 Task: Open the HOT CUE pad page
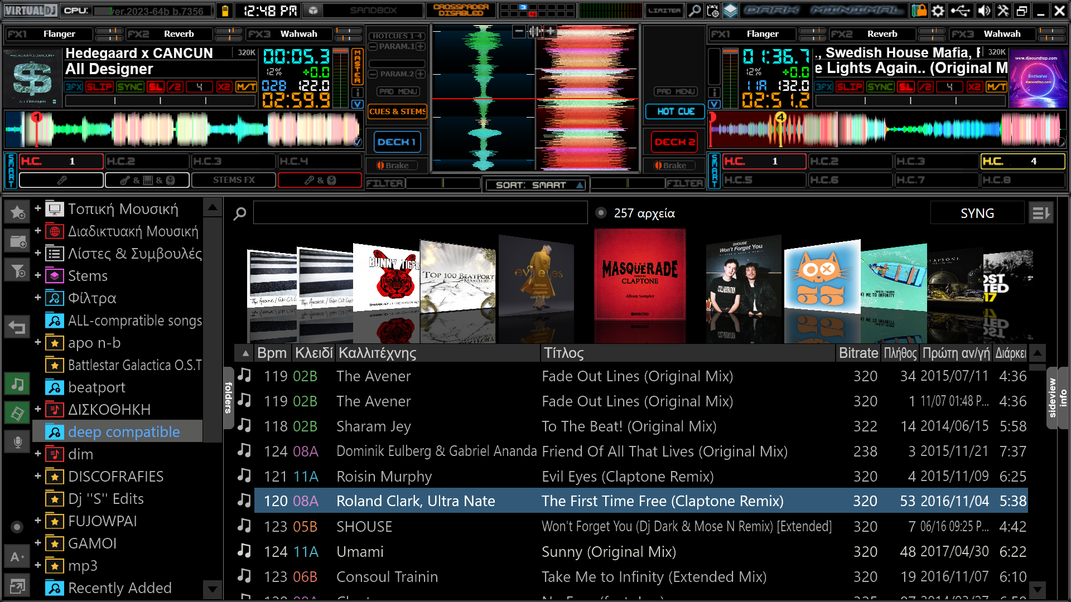pos(676,111)
